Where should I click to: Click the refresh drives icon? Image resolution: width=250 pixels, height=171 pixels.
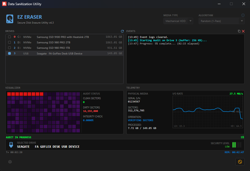122,31
